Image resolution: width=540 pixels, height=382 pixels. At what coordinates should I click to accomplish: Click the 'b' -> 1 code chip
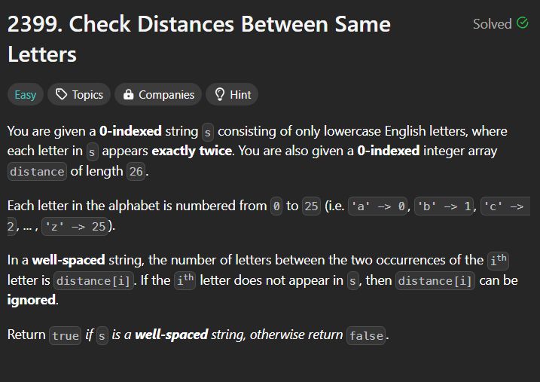pyautogui.click(x=444, y=206)
